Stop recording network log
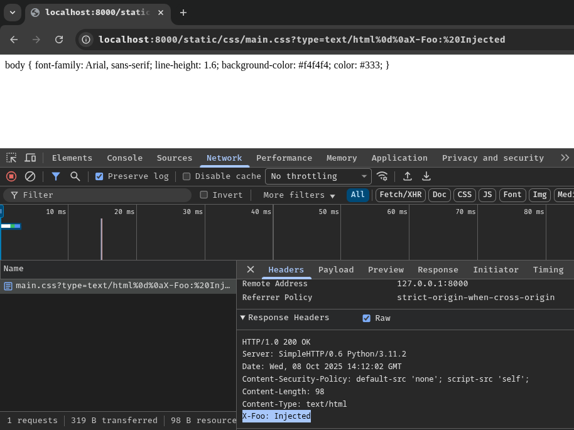Image resolution: width=574 pixels, height=430 pixels. coord(11,176)
